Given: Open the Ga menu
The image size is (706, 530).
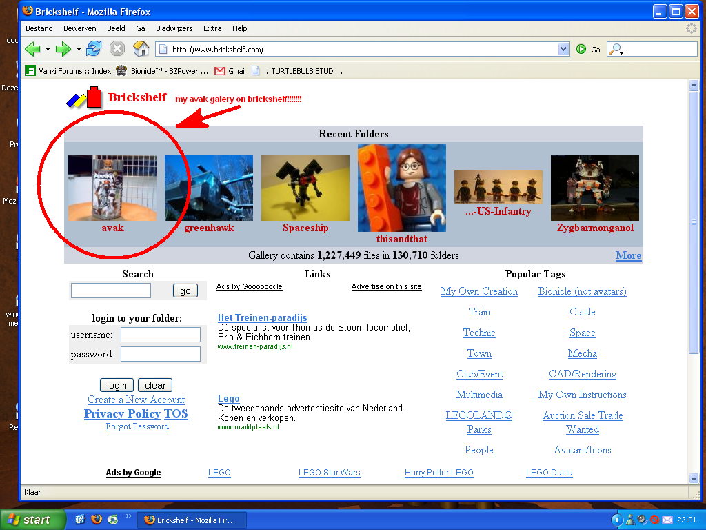Looking at the screenshot, I should (x=141, y=28).
